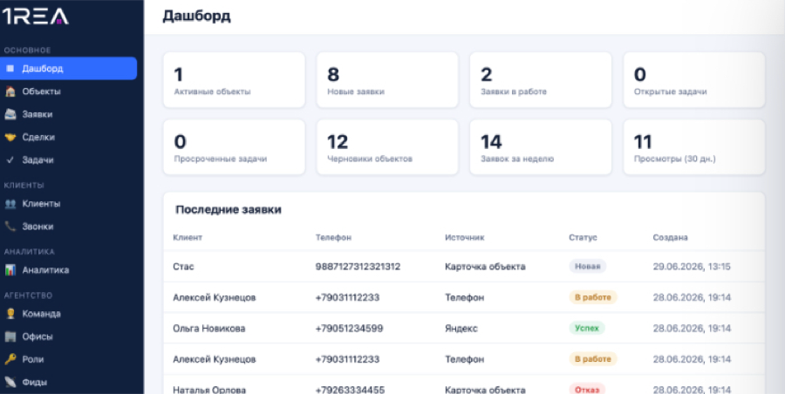Click the Яндекс source cell
The image size is (785, 394).
(x=461, y=329)
